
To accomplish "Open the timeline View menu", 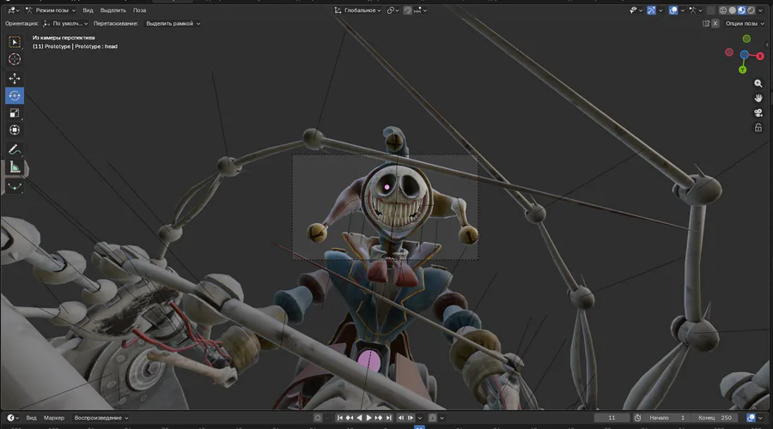I will (31, 418).
